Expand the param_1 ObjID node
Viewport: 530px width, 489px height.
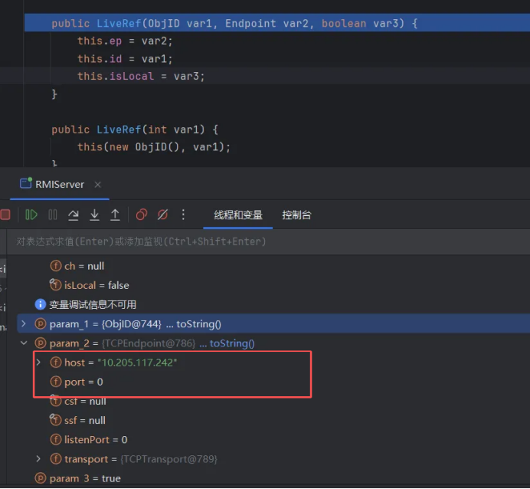pyautogui.click(x=24, y=324)
